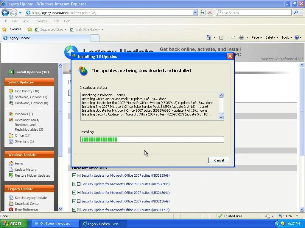Uncheck the KB4011715 update checkbox
Image resolution: width=305 pixels, height=228 pixels.
74,210
